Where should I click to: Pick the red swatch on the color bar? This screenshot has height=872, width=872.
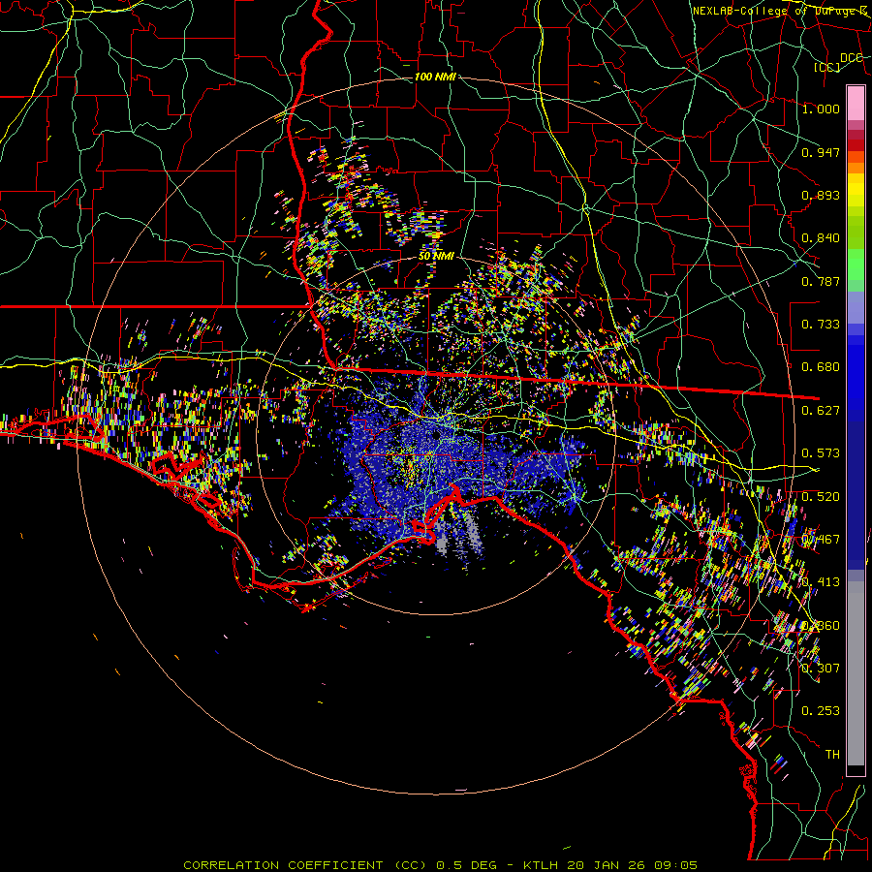[856, 145]
